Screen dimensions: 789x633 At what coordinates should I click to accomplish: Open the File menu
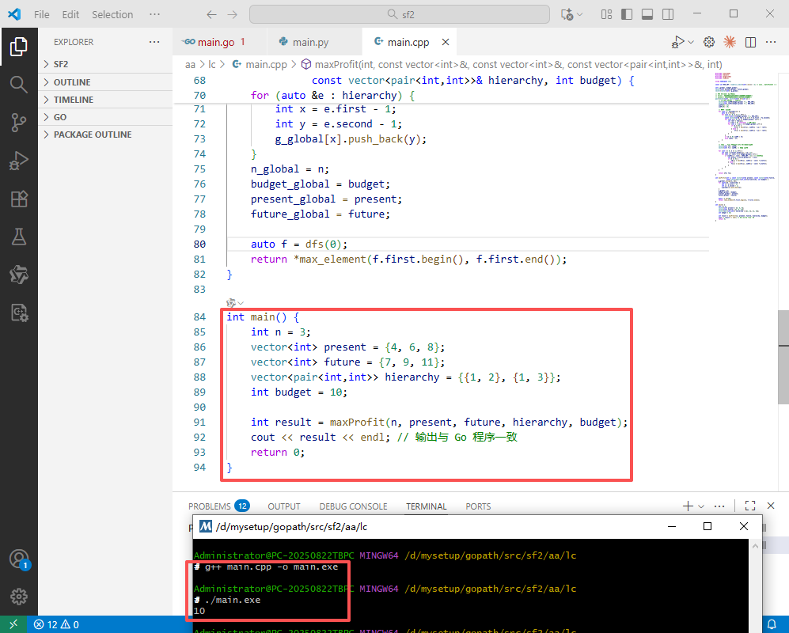coord(42,14)
